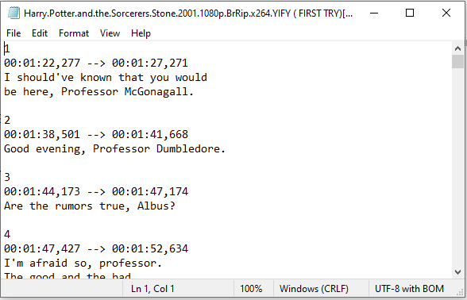Click the 'UTF-8 with BOM' status field
The width and height of the screenshot is (467, 300).
[x=409, y=289]
